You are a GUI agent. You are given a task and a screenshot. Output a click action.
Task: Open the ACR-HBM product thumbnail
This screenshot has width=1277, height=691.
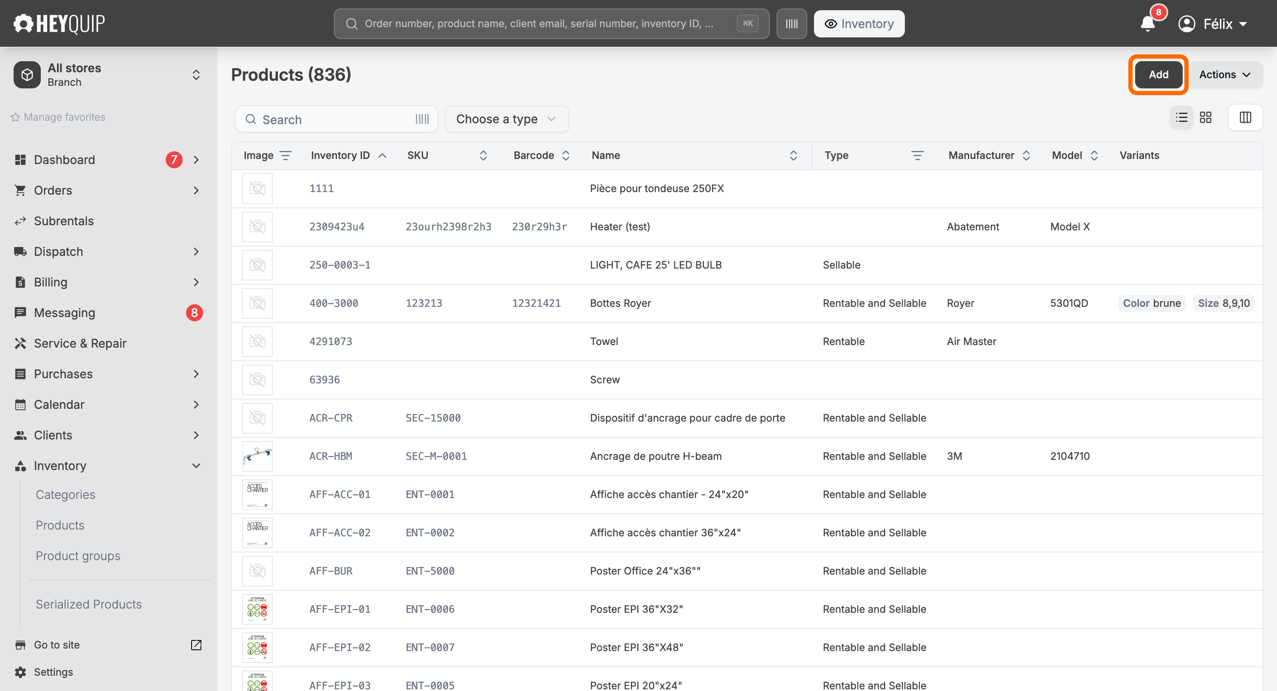(257, 456)
